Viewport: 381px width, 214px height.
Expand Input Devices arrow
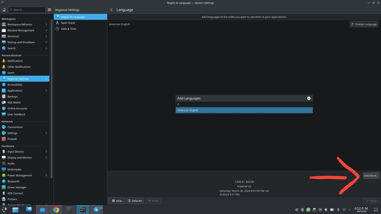[x=46, y=152]
